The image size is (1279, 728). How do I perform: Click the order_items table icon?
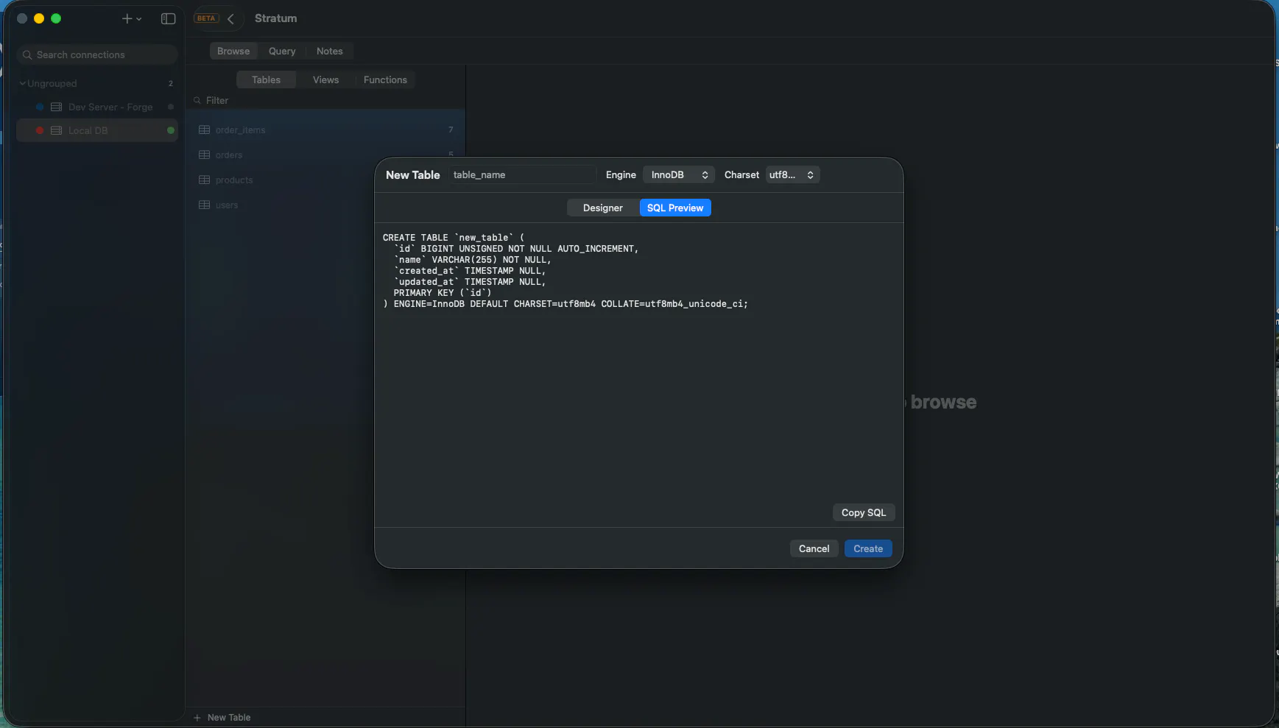[205, 130]
